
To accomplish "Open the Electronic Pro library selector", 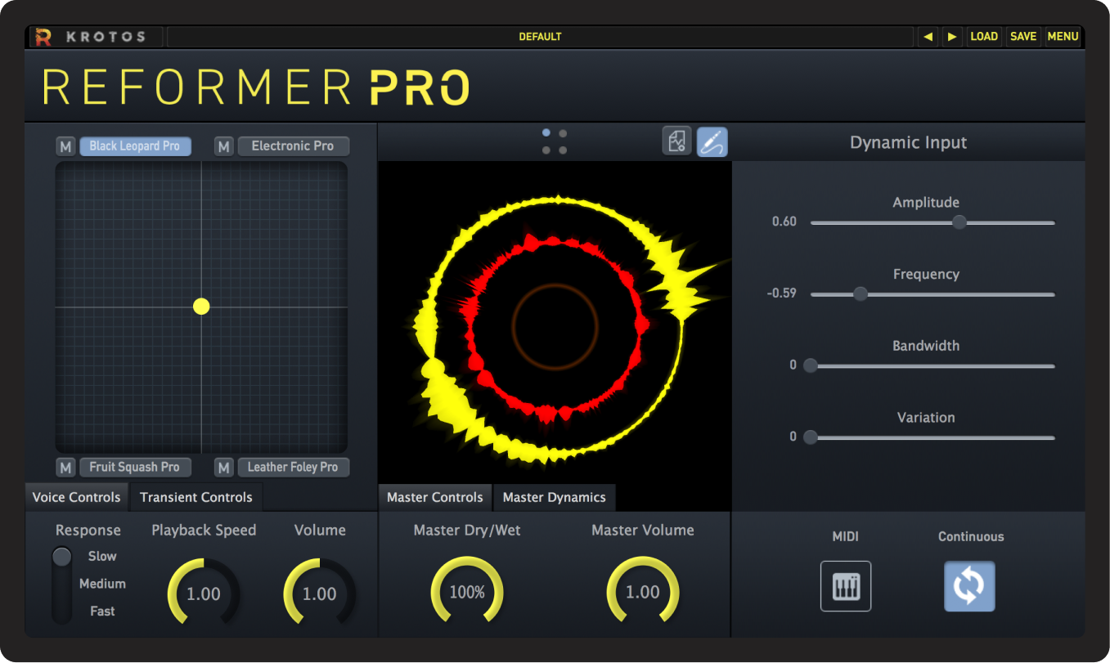I will point(293,146).
